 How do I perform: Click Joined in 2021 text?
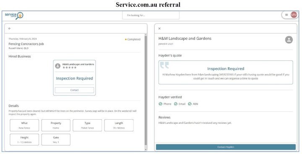click(x=166, y=44)
